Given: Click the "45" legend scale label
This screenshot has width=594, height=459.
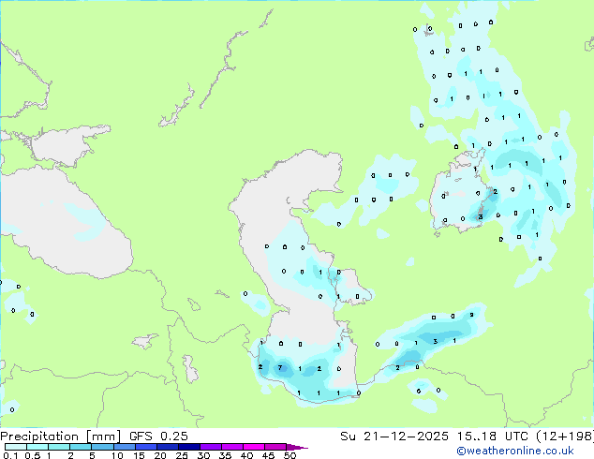Looking at the screenshot, I should pos(269,455).
